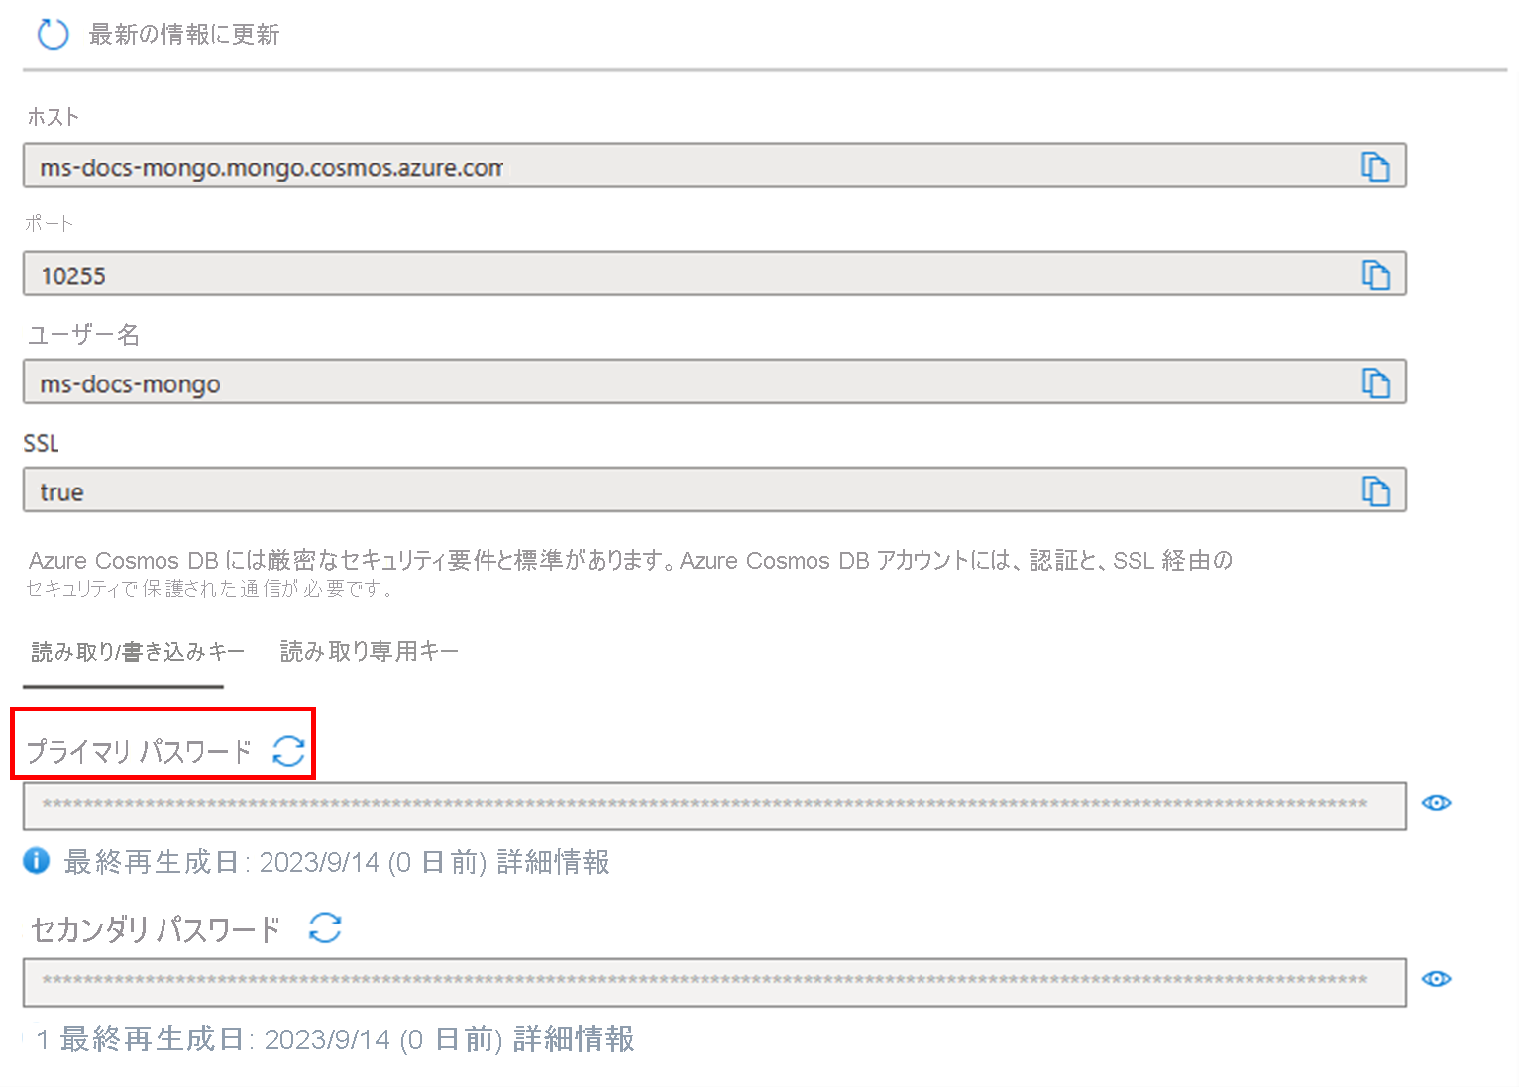Click the ホスト label
This screenshot has height=1087, width=1519.
[x=54, y=117]
